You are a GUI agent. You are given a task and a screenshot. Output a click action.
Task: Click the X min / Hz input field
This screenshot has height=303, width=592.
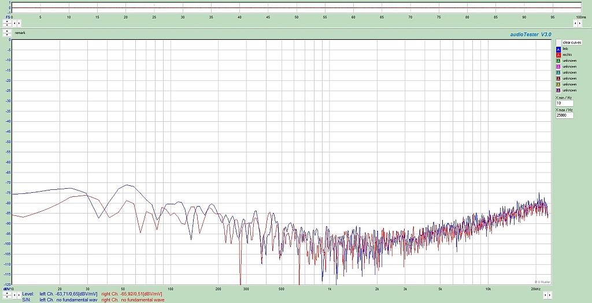[x=564, y=103]
